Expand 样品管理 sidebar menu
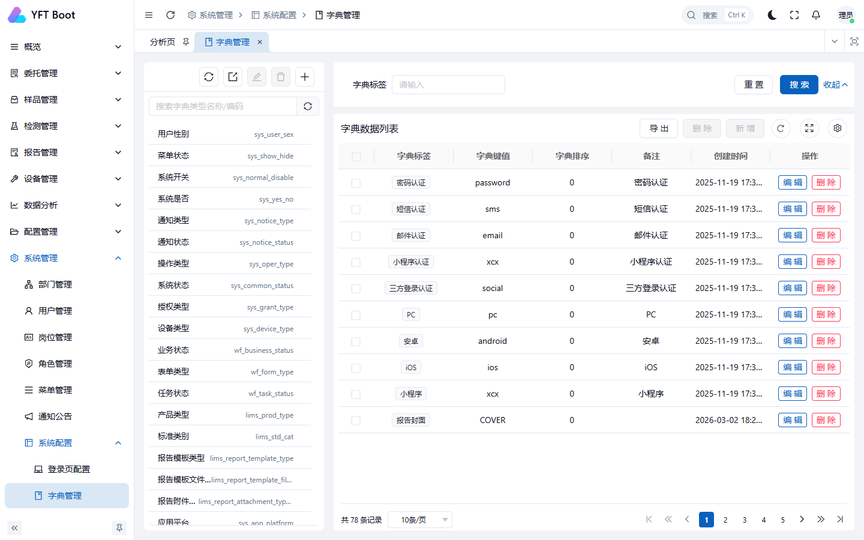 pyautogui.click(x=67, y=100)
